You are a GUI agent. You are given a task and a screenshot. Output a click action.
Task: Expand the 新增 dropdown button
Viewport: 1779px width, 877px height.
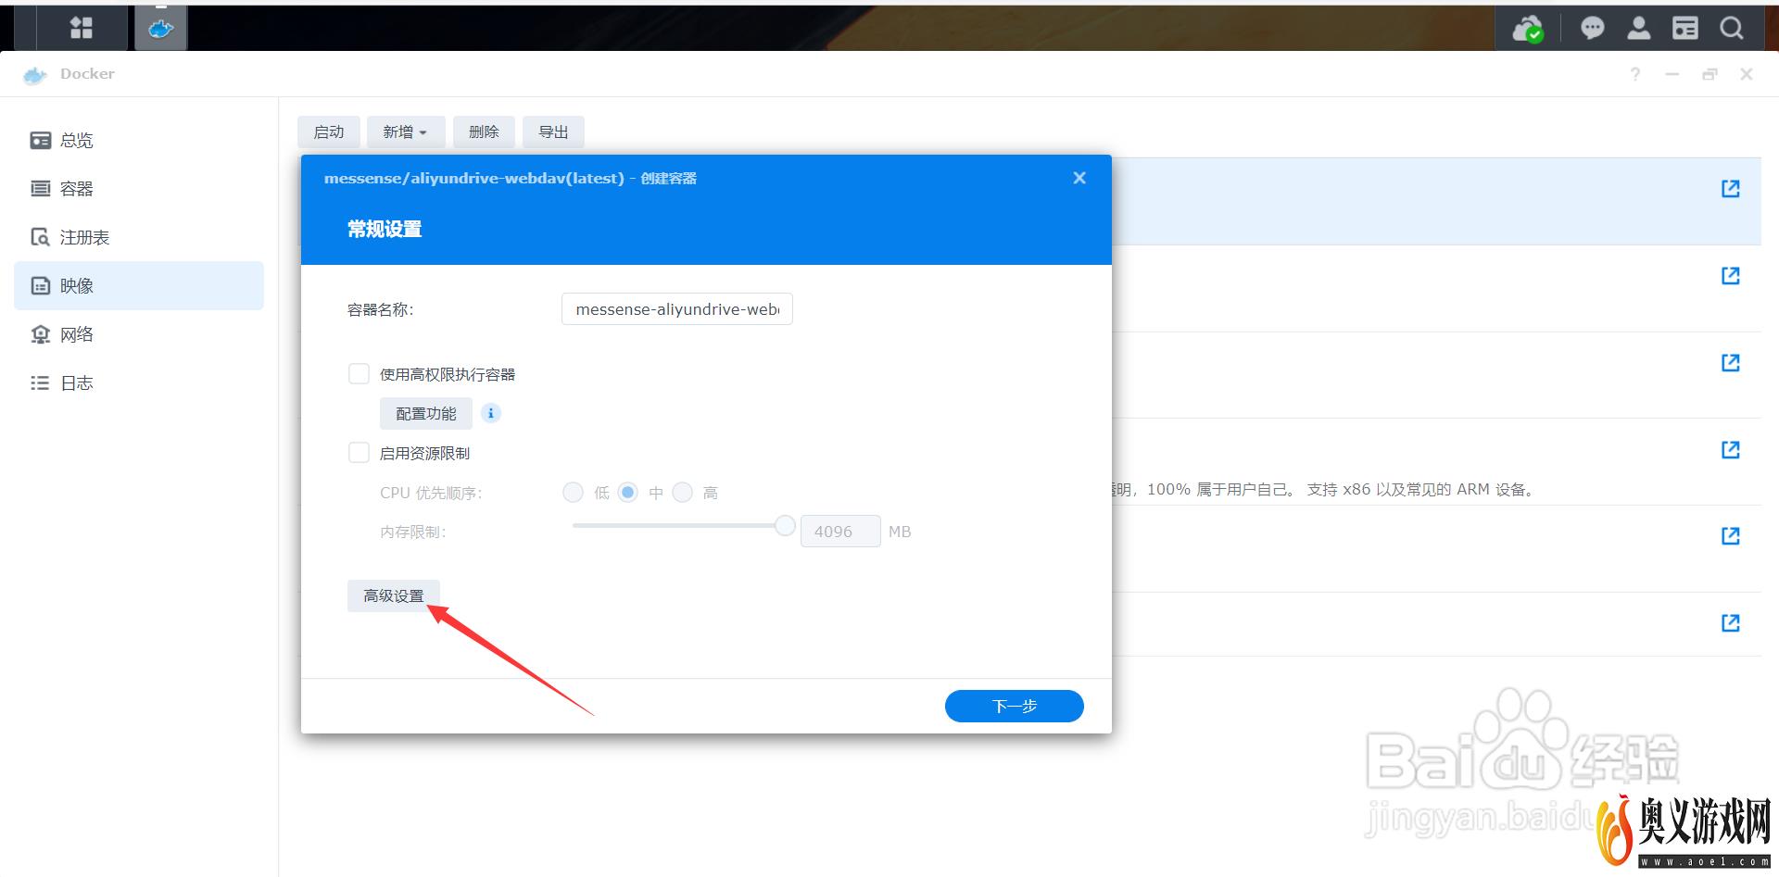406,132
